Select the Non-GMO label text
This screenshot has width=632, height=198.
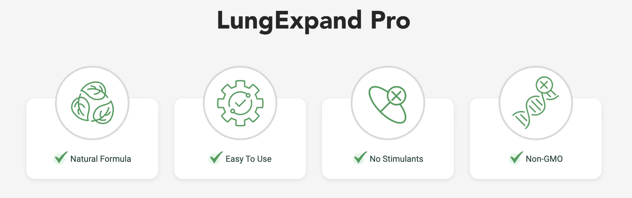point(544,159)
